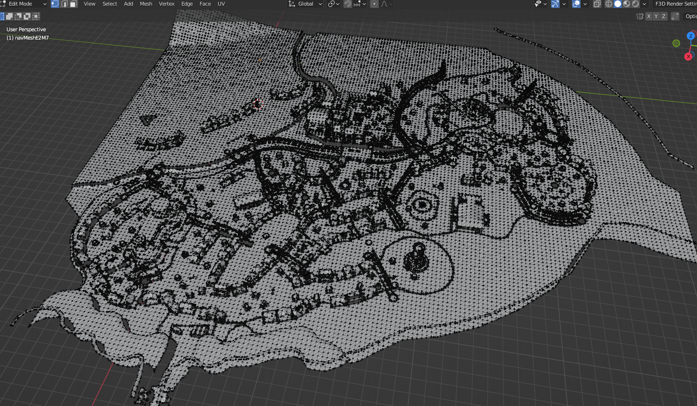This screenshot has width=697, height=406.
Task: Click the Z axis on navigation gizmo
Action: tap(691, 36)
